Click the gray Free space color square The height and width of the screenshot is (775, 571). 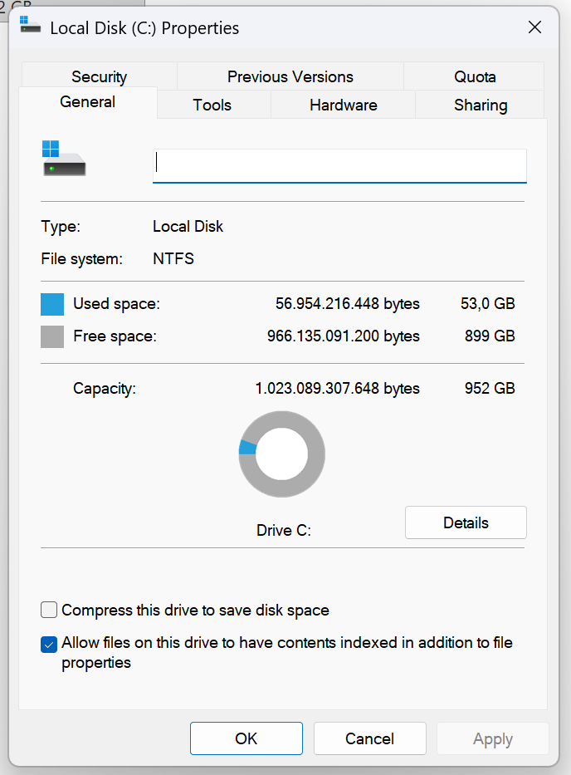tap(52, 336)
